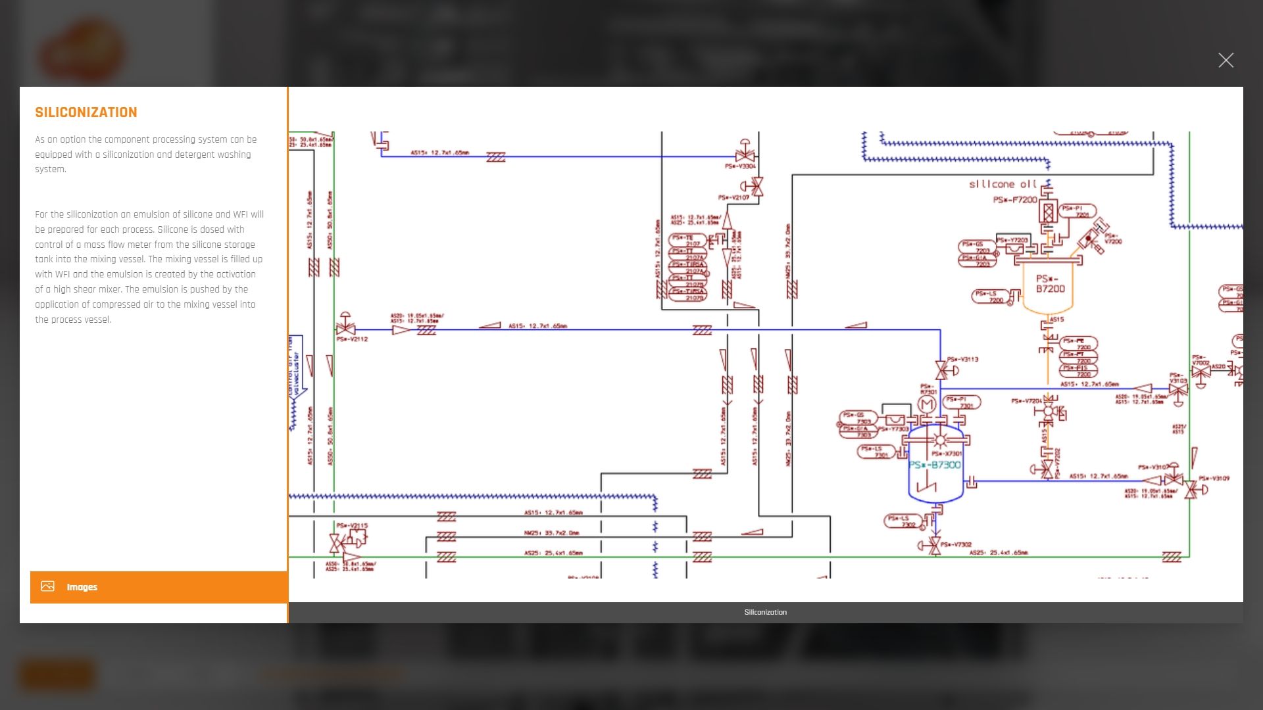The width and height of the screenshot is (1263, 710).
Task: Click the PS*-LS 7200 level sensor tag
Action: pyautogui.click(x=991, y=296)
